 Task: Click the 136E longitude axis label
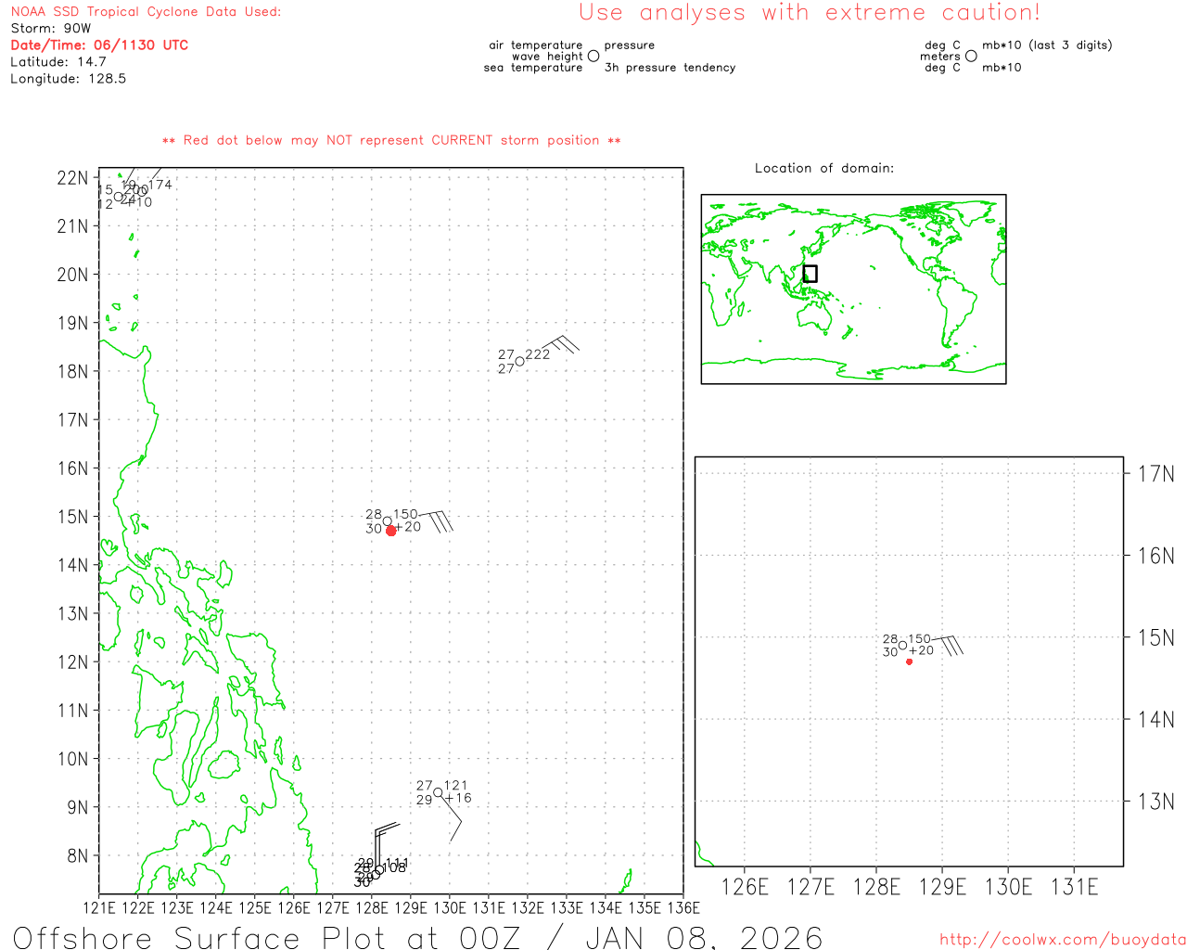point(683,907)
